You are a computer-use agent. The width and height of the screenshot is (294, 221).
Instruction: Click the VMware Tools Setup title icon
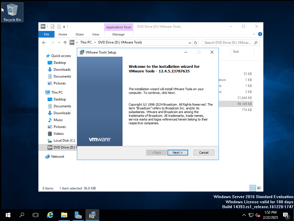click(81, 52)
